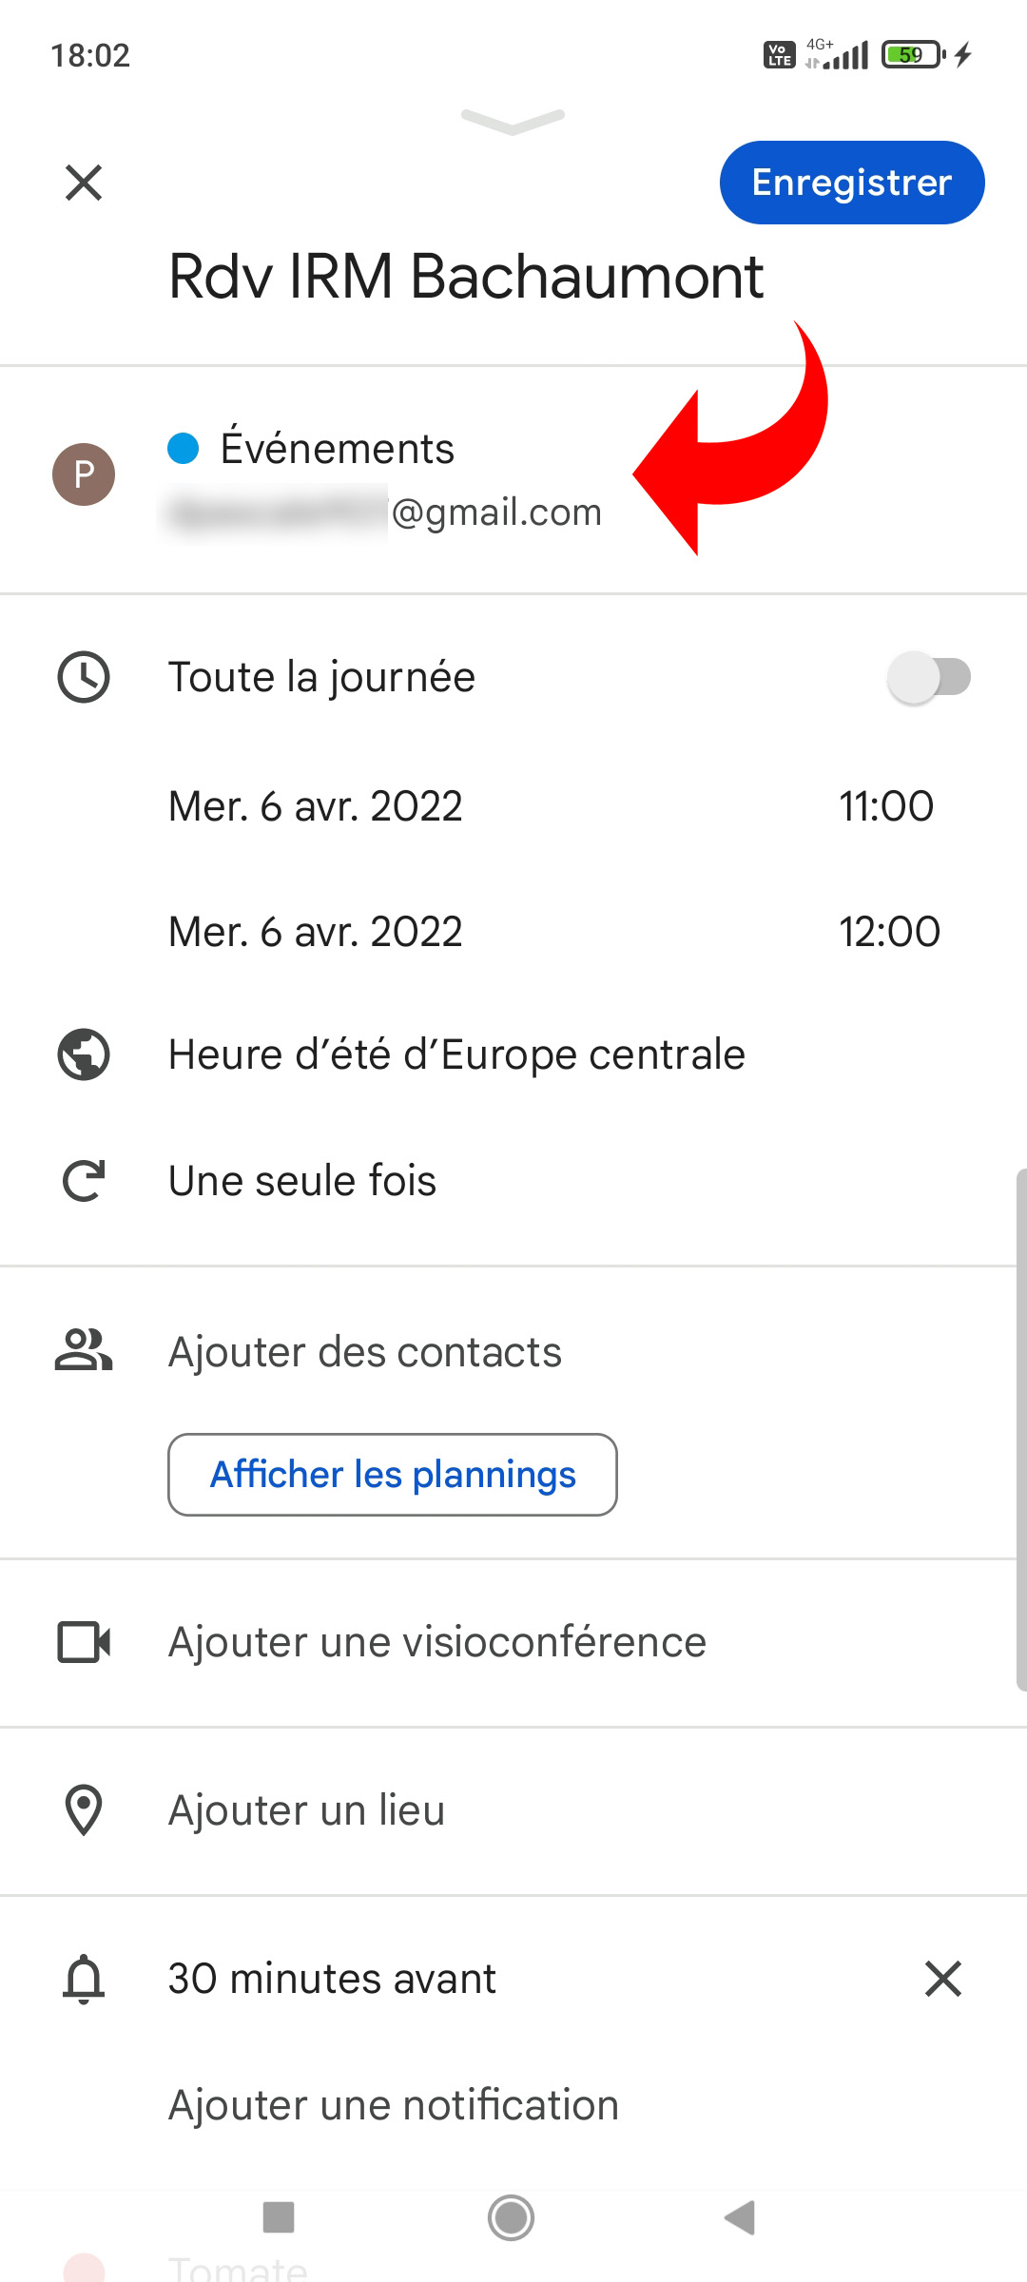Tap the P account avatar
Screen dimensions: 1027x2282
point(84,474)
